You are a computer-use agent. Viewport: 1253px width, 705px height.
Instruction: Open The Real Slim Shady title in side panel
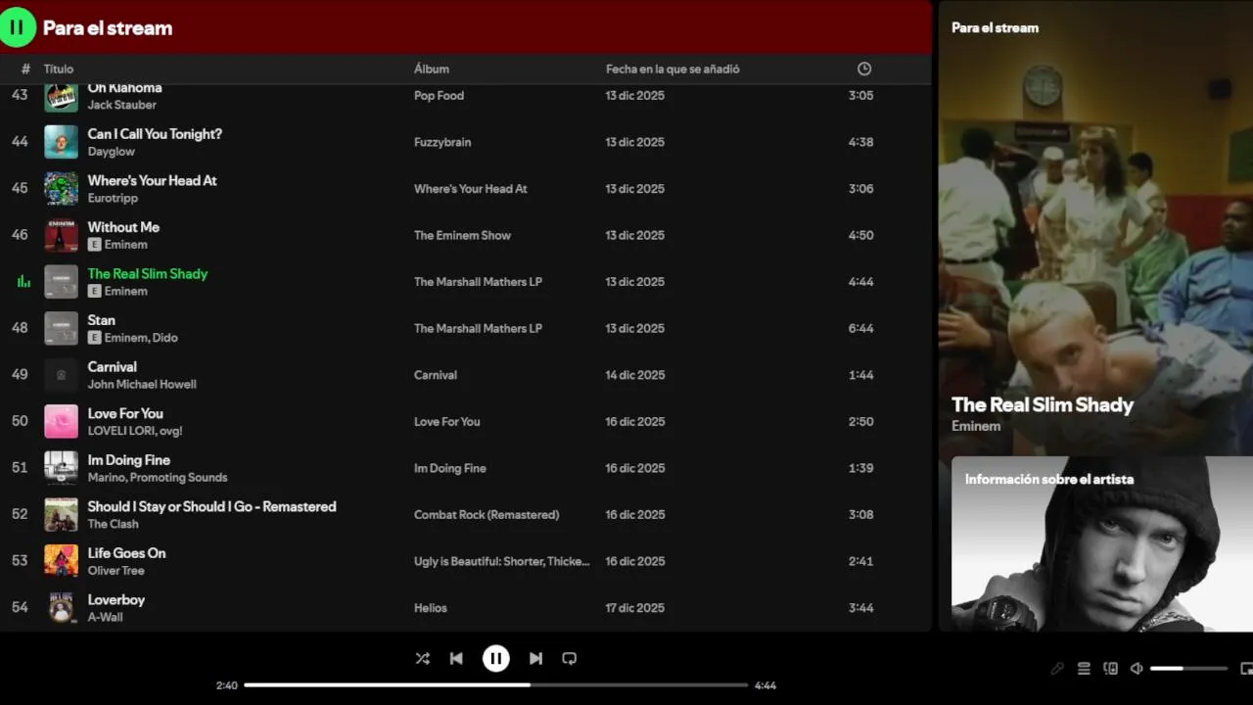pyautogui.click(x=1043, y=405)
